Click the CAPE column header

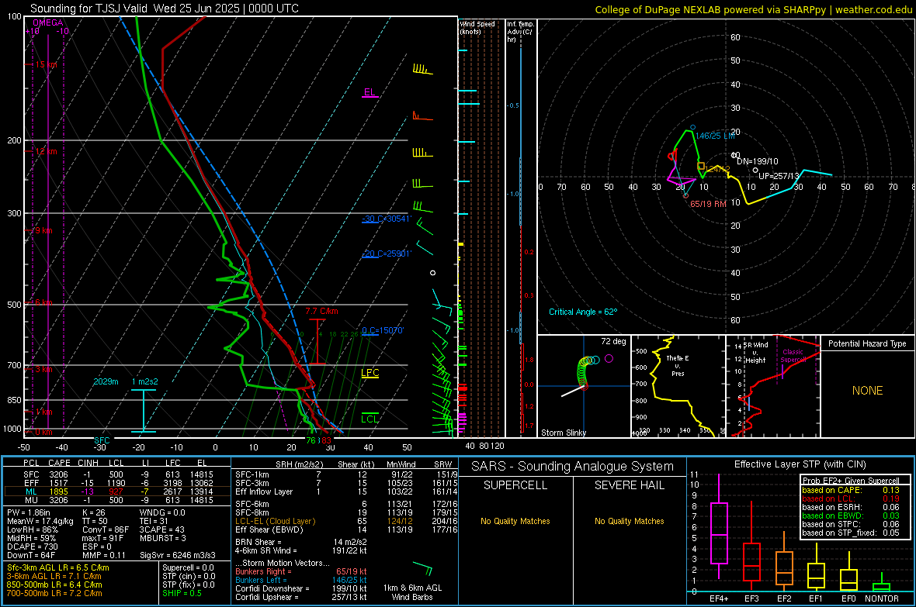[x=59, y=464]
